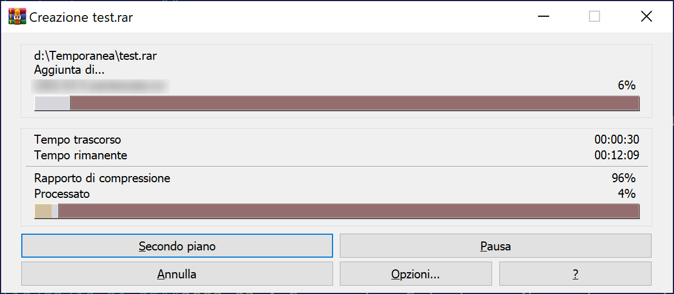This screenshot has height=294, width=674.
Task: Click the d:\Temporanea\test.rar path text
Action: [x=94, y=56]
